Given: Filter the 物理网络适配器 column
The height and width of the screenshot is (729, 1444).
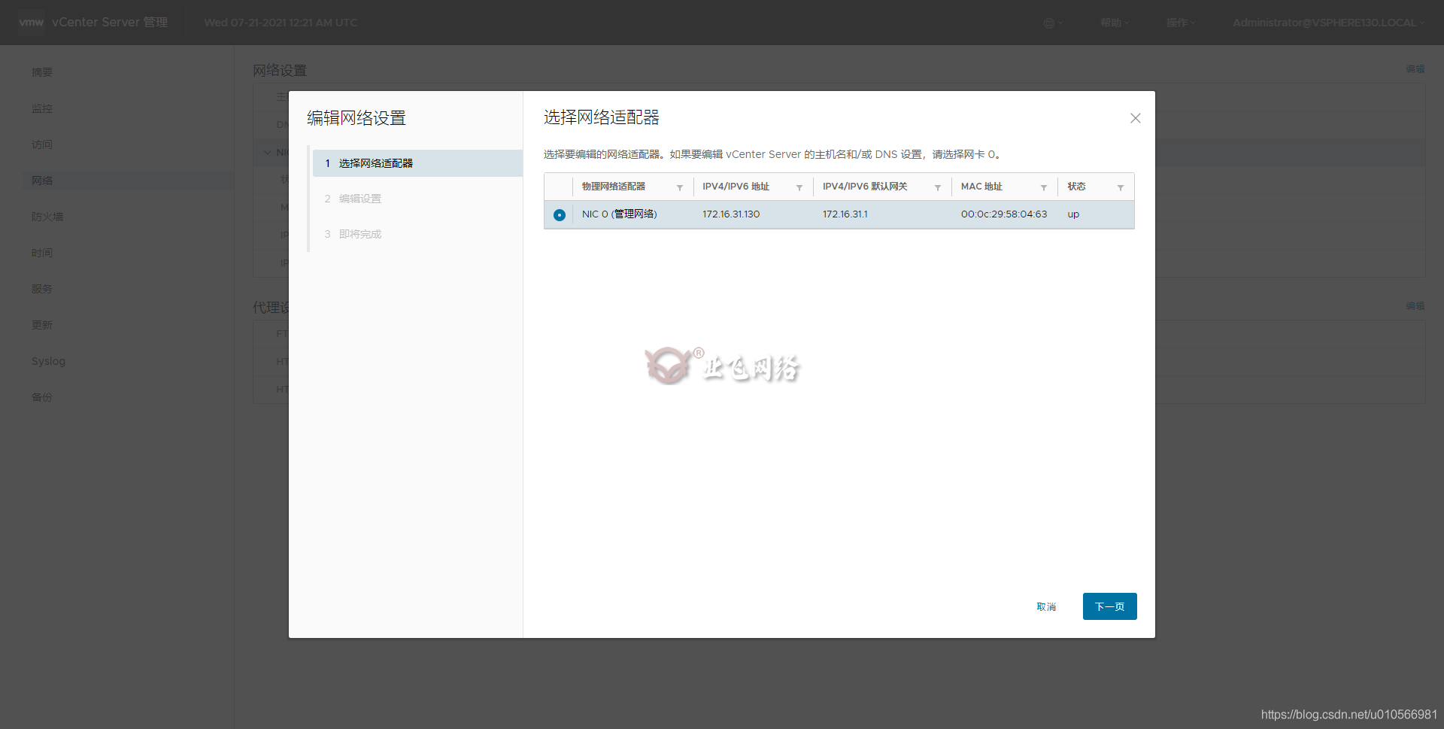Looking at the screenshot, I should 680,187.
